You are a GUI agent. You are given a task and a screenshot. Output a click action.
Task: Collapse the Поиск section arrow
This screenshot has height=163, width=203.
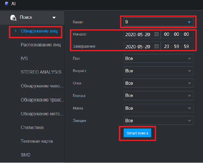54,17
